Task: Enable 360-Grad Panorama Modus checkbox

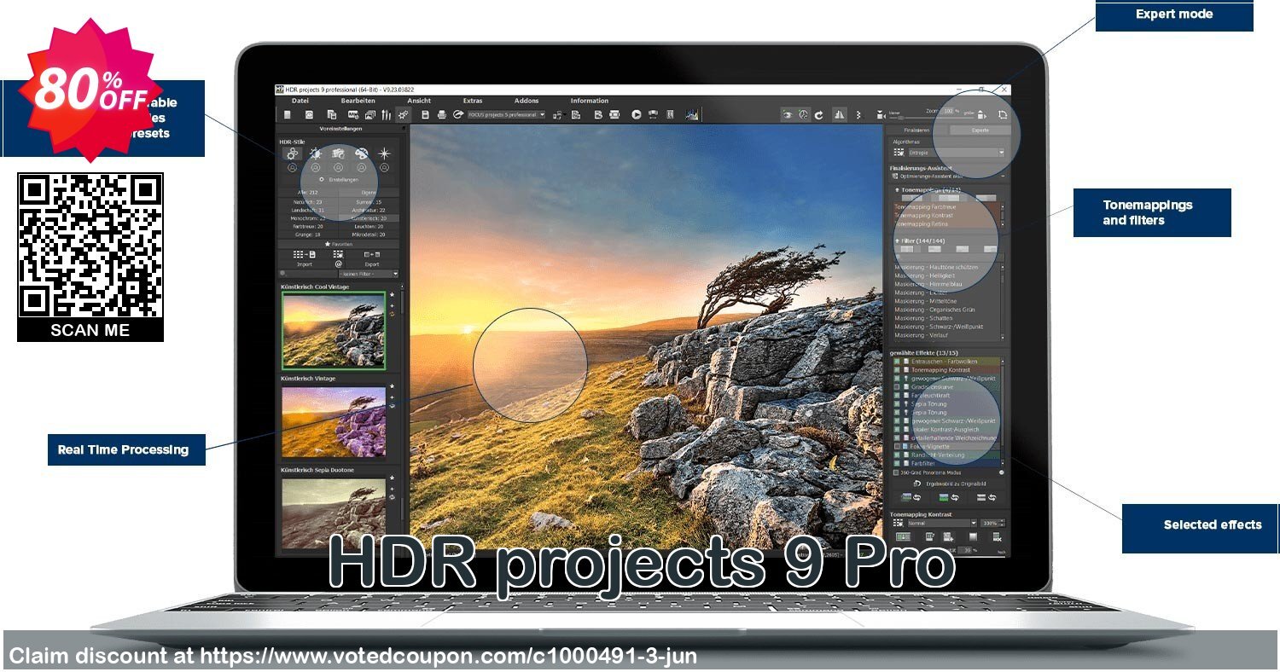Action: click(x=896, y=472)
